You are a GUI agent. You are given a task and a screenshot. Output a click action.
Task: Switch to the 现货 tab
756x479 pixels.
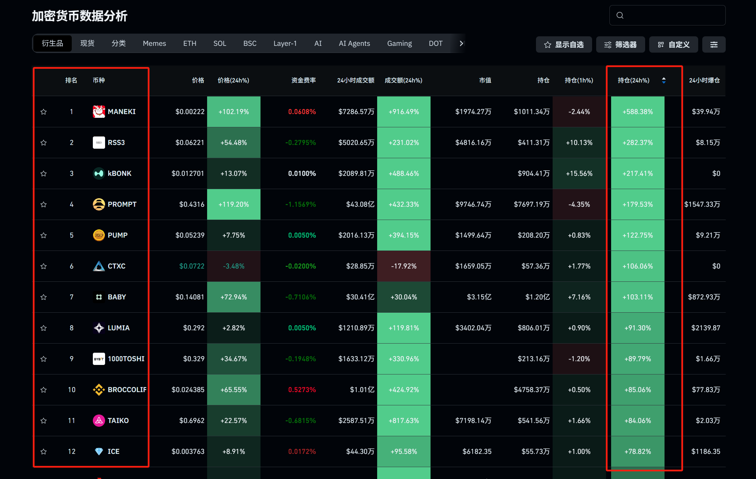point(87,43)
